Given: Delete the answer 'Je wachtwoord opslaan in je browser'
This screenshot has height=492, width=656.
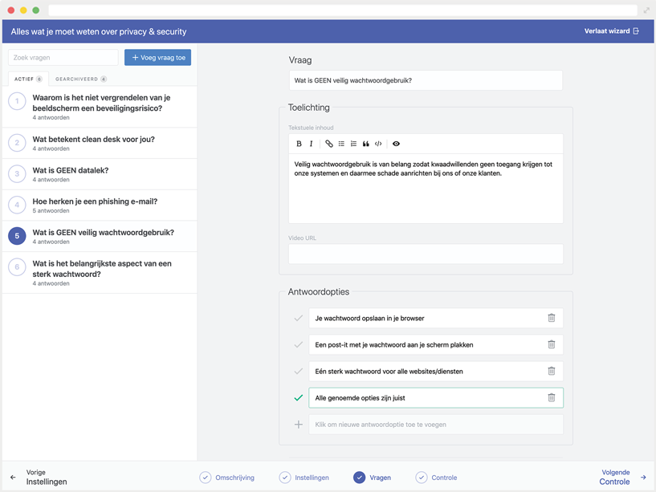Looking at the screenshot, I should tap(551, 318).
